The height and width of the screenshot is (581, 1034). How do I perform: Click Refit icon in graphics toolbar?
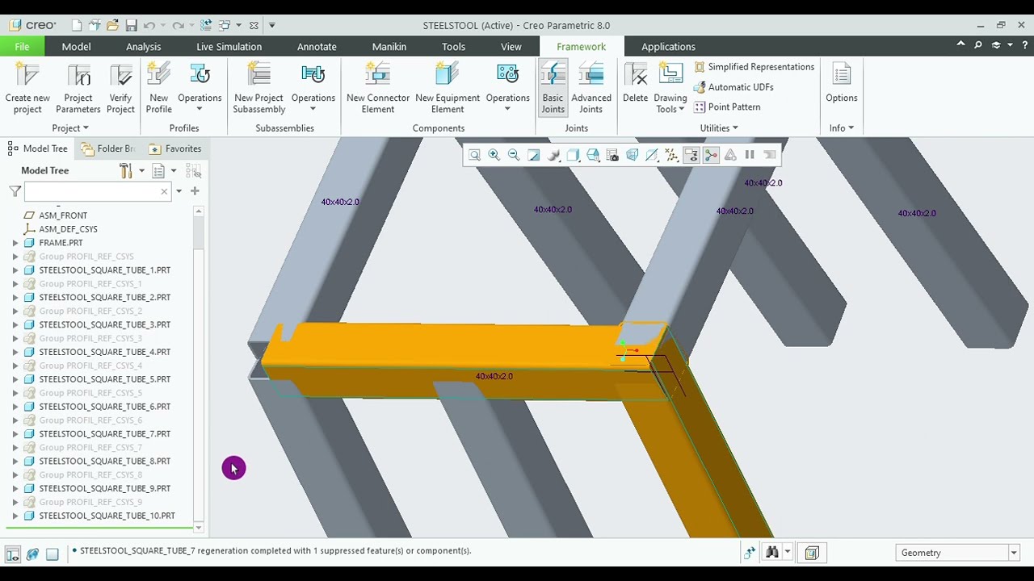[x=474, y=155]
